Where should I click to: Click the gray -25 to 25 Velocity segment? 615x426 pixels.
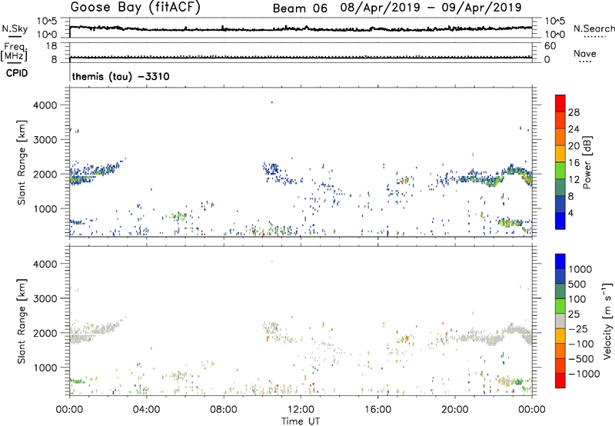560,321
